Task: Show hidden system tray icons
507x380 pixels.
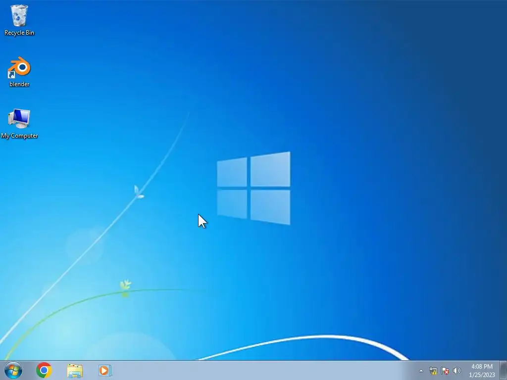Action: click(x=421, y=371)
